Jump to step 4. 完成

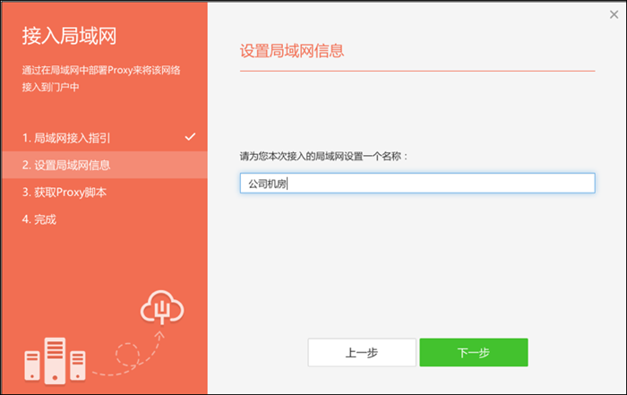(39, 219)
